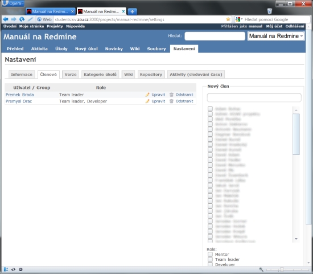This screenshot has width=313, height=274.
Task: Close the active Manuál na Redmi tab
Action: click(x=123, y=11)
